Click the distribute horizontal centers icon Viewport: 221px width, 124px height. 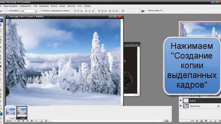pyautogui.click(x=114, y=11)
